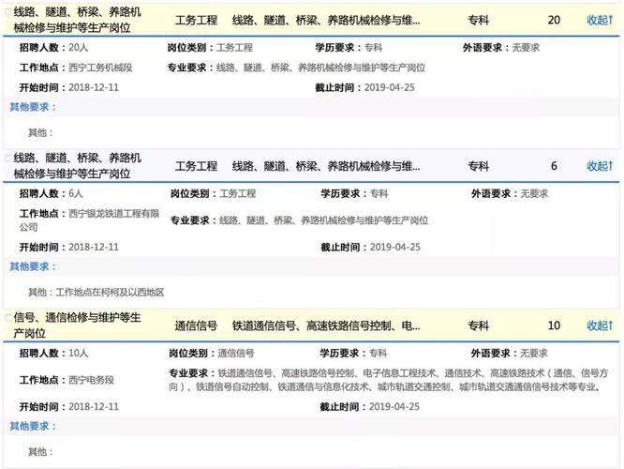The image size is (624, 469).
Task: Click 招聘人数 value 6人
Action: pyautogui.click(x=76, y=193)
